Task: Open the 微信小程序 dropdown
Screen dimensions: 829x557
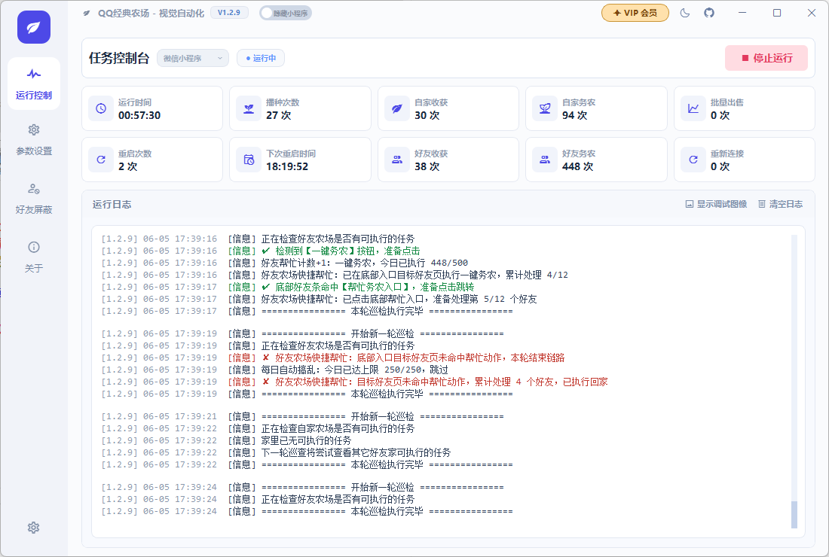Action: pos(193,58)
